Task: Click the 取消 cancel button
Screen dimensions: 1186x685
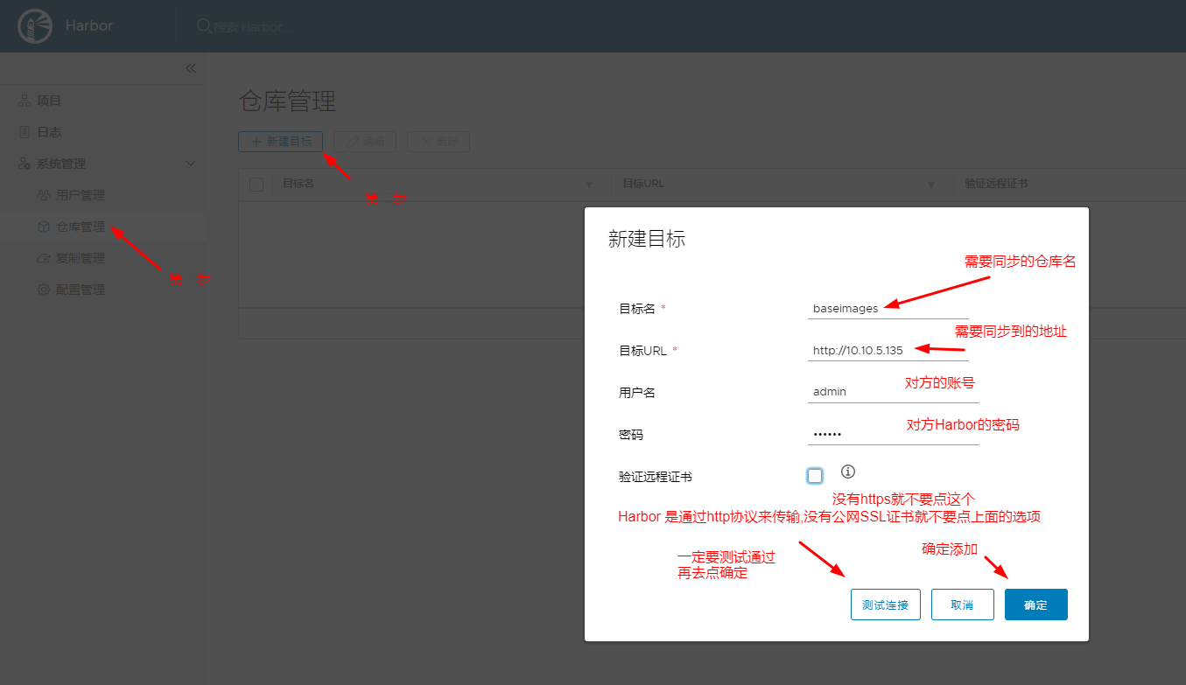Action: (x=962, y=605)
